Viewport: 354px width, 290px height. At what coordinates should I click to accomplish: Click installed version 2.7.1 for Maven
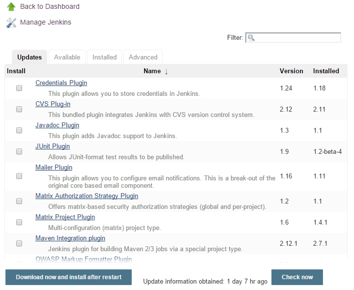pos(320,243)
